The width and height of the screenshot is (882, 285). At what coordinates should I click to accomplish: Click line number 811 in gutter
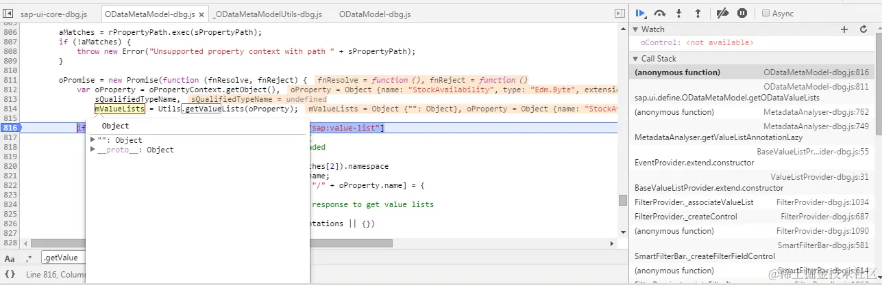tap(10, 80)
